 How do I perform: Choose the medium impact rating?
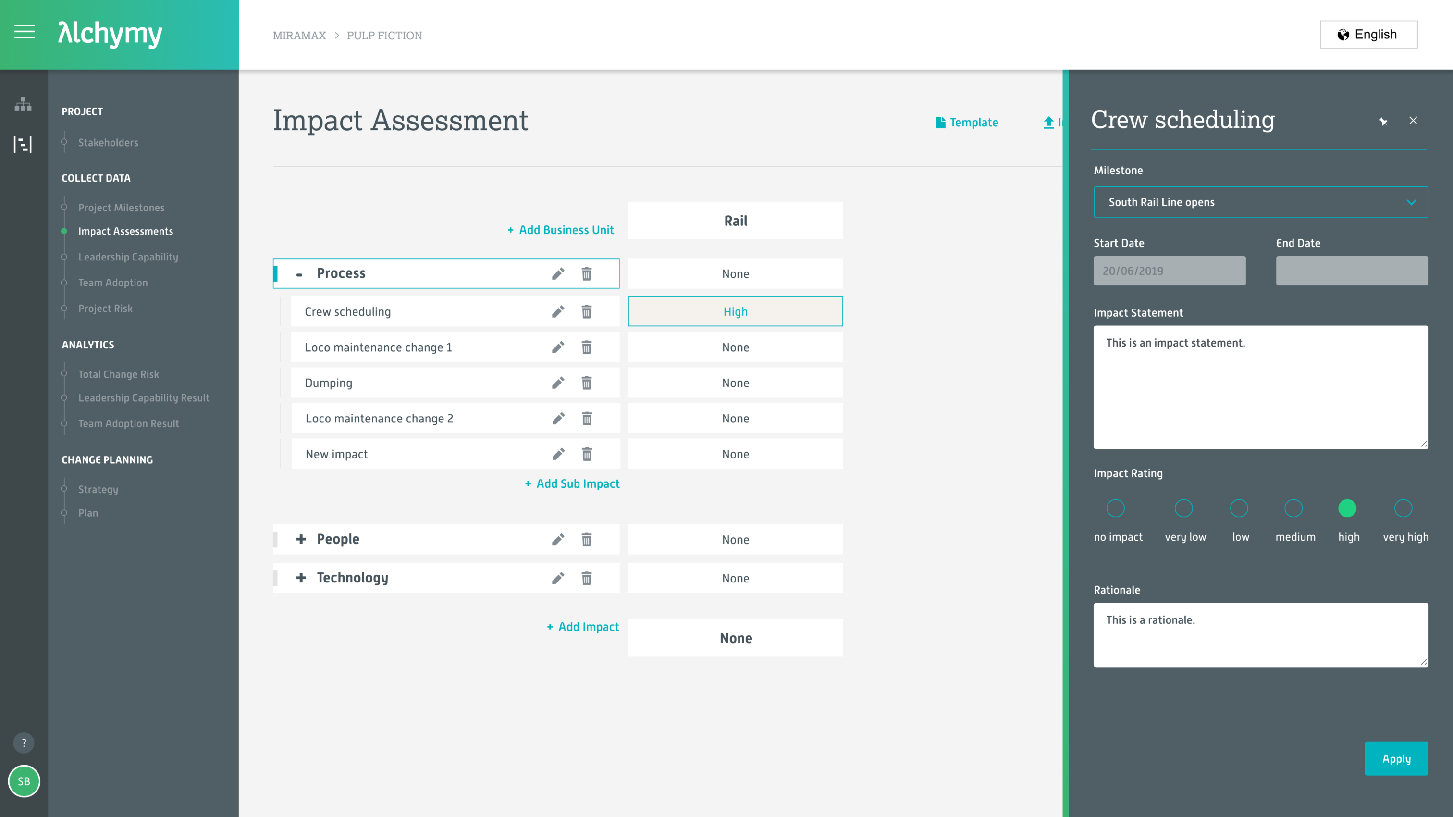pos(1293,508)
